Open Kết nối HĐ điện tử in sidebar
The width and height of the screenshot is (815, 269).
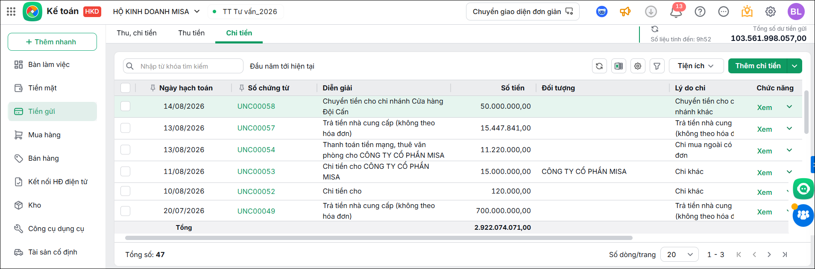coord(52,182)
